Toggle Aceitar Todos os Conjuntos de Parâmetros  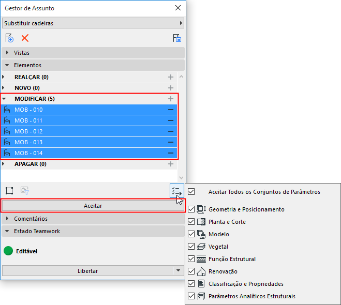coord(191,192)
